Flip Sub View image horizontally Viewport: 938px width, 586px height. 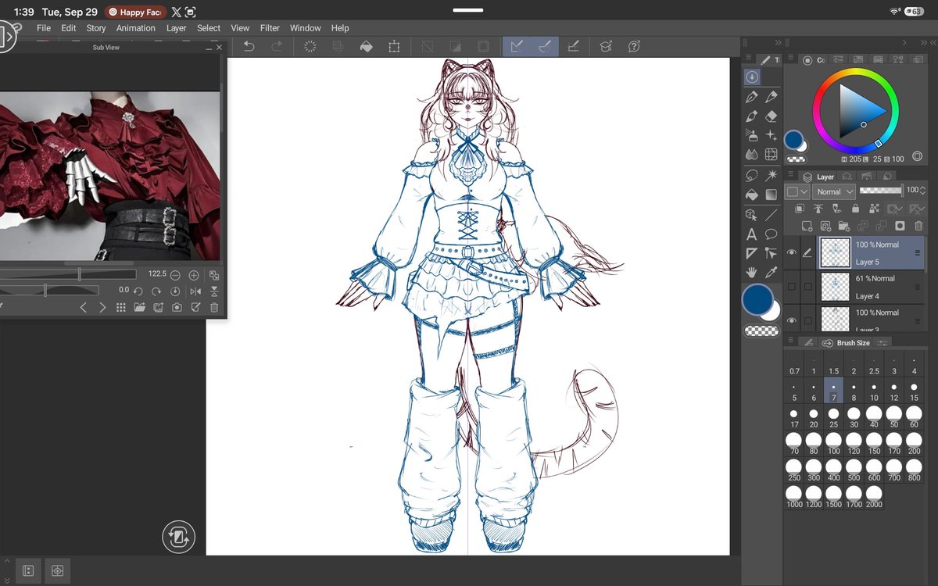click(195, 291)
